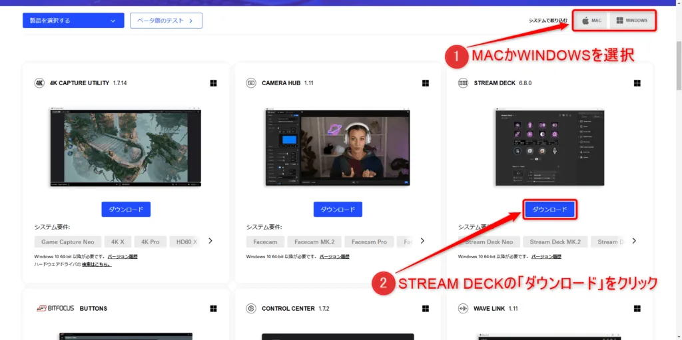Download Stream Deck
Image resolution: width=682 pixels, height=340 pixels.
(x=549, y=209)
